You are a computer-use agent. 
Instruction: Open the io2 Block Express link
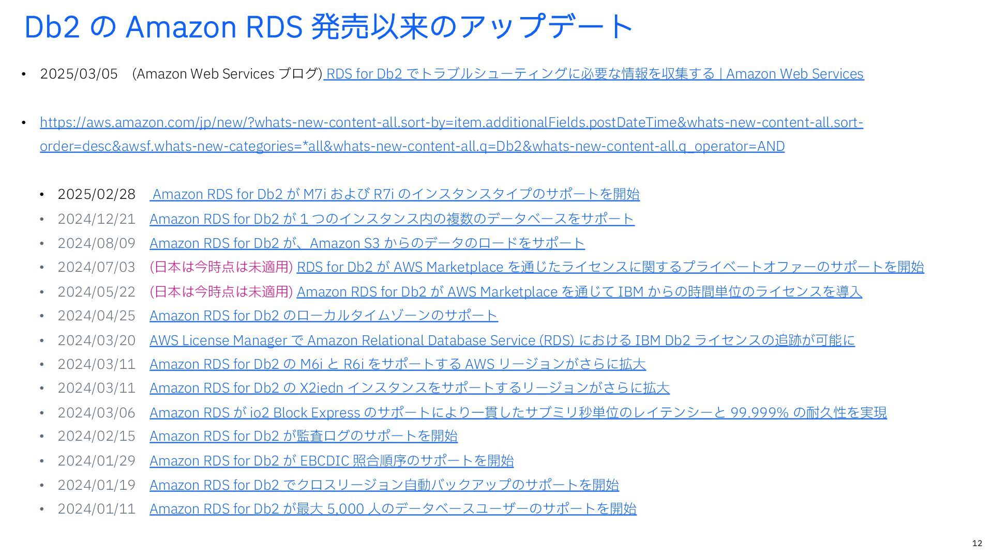[518, 413]
